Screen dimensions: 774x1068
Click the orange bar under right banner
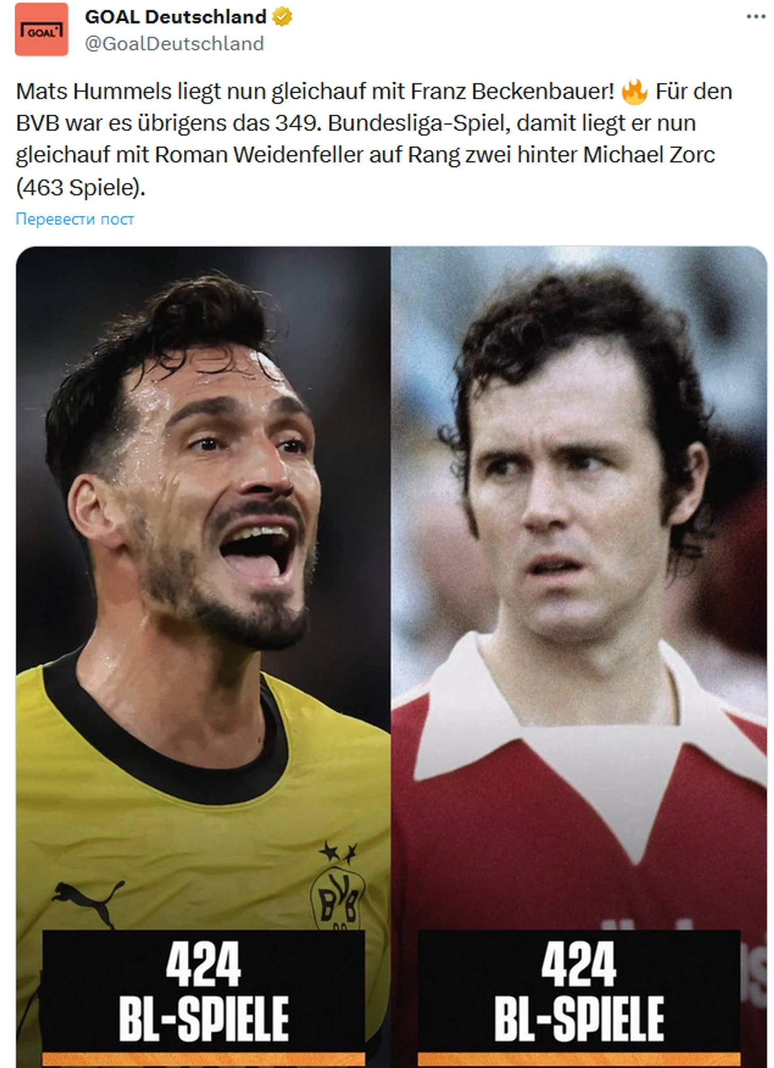[579, 1060]
